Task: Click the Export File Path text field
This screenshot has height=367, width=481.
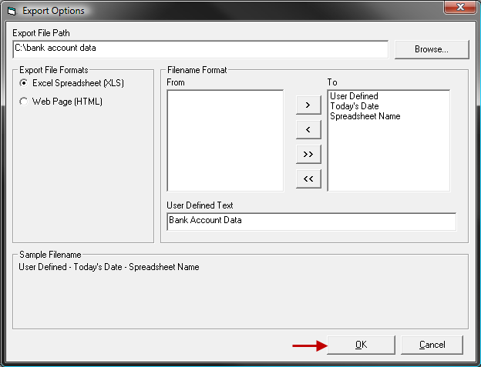Action: point(200,48)
